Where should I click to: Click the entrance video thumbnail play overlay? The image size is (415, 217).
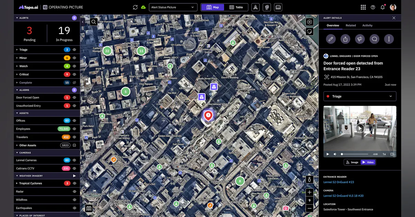[360, 128]
